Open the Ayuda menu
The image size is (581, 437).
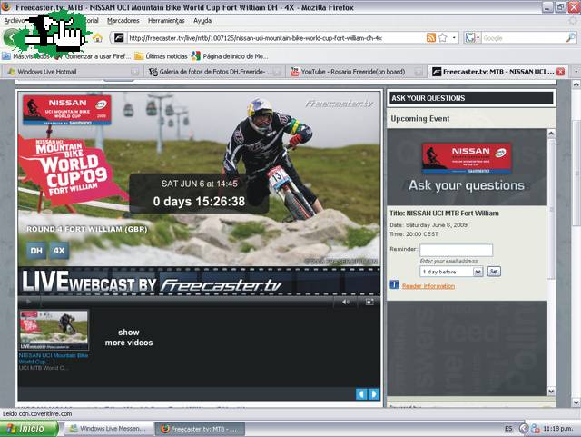[x=202, y=21]
